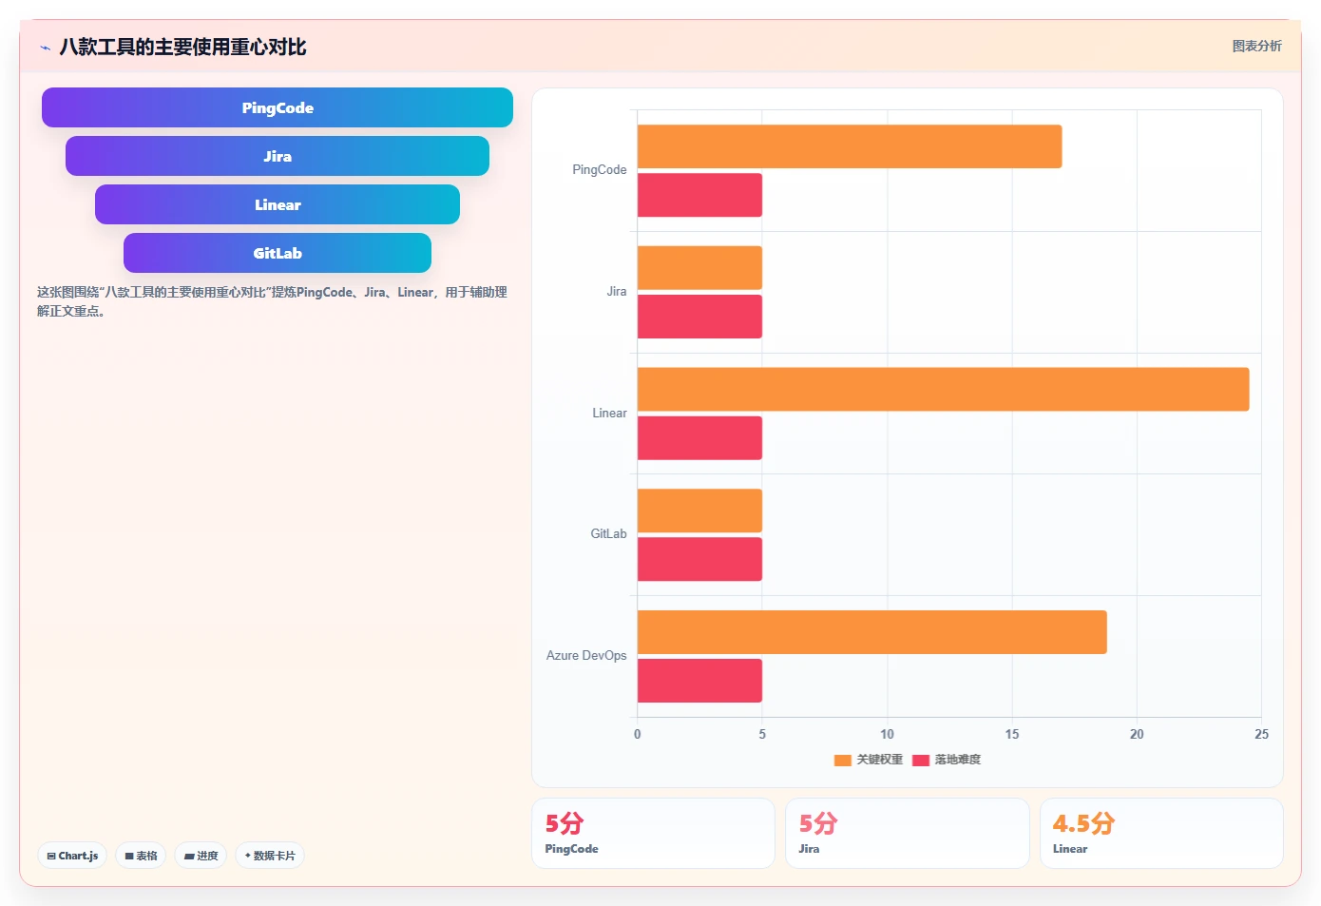The width and height of the screenshot is (1321, 906).
Task: Toggle the 关键权重 legend item
Action: coord(869,760)
